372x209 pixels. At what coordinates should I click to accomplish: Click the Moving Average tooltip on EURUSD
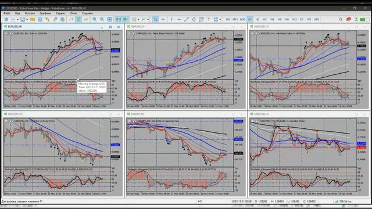[92, 87]
